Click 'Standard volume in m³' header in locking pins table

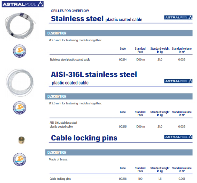click(x=182, y=169)
